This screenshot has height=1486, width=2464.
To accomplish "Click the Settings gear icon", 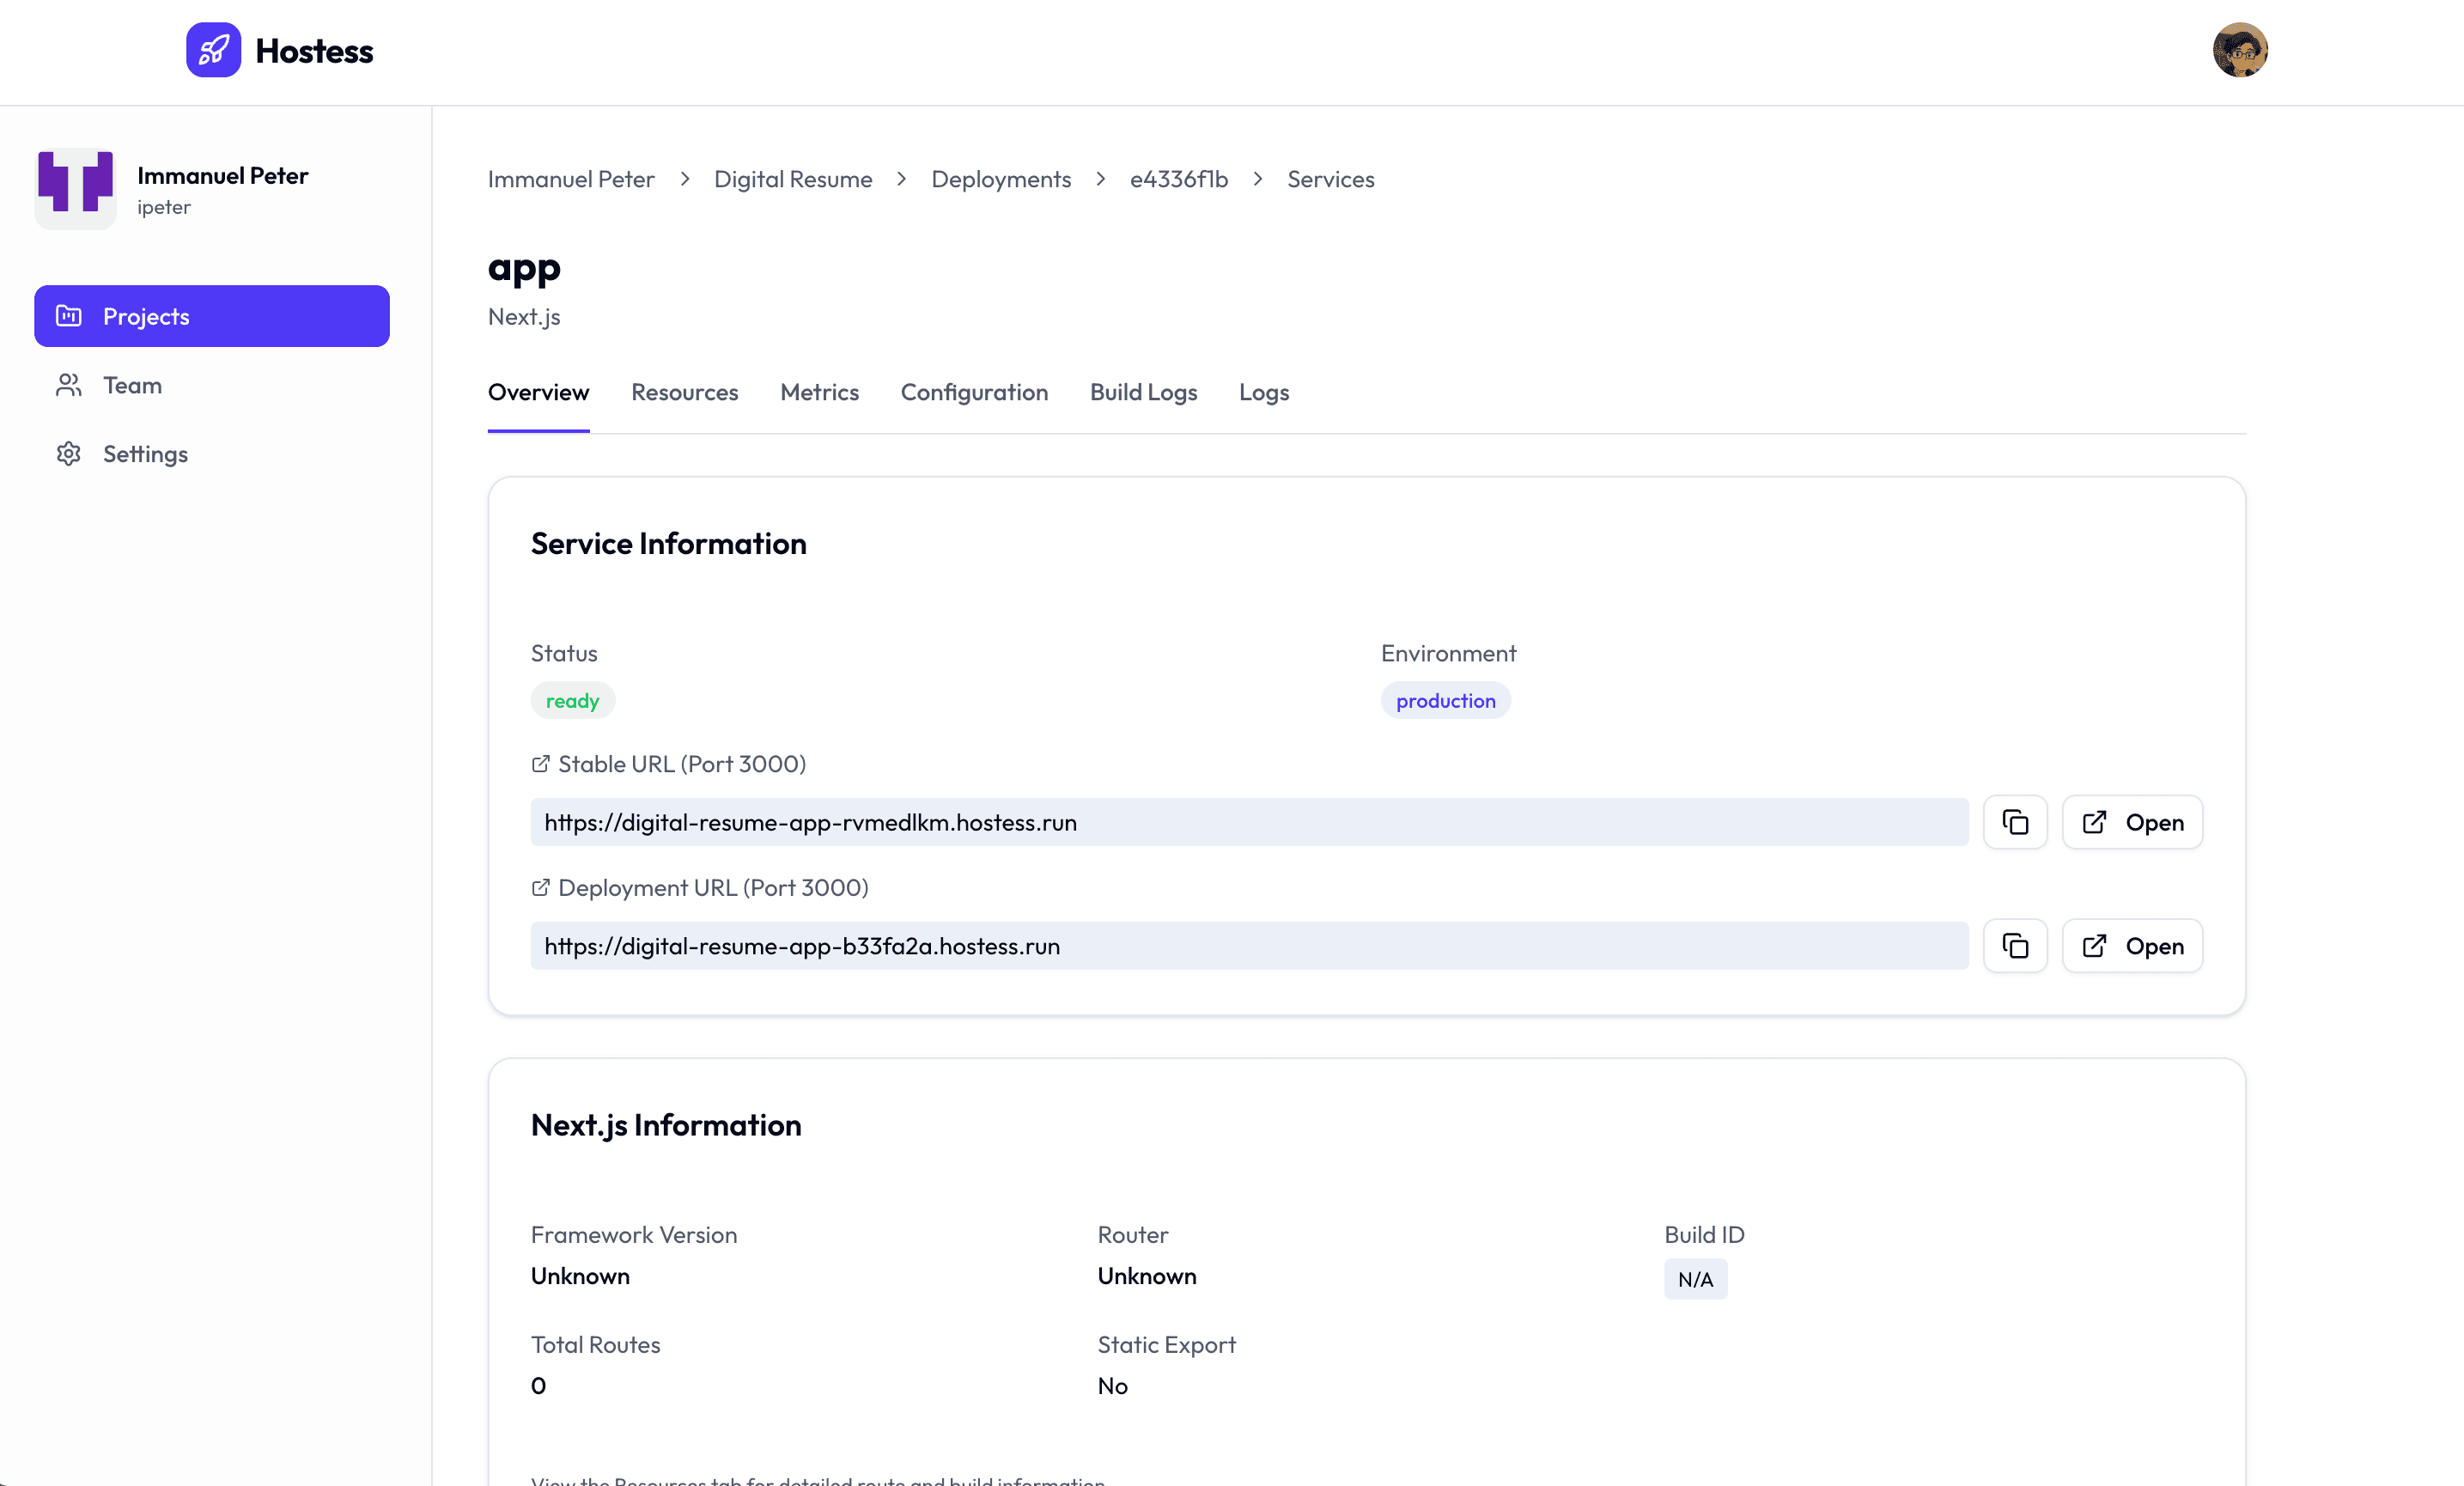I will (x=68, y=454).
